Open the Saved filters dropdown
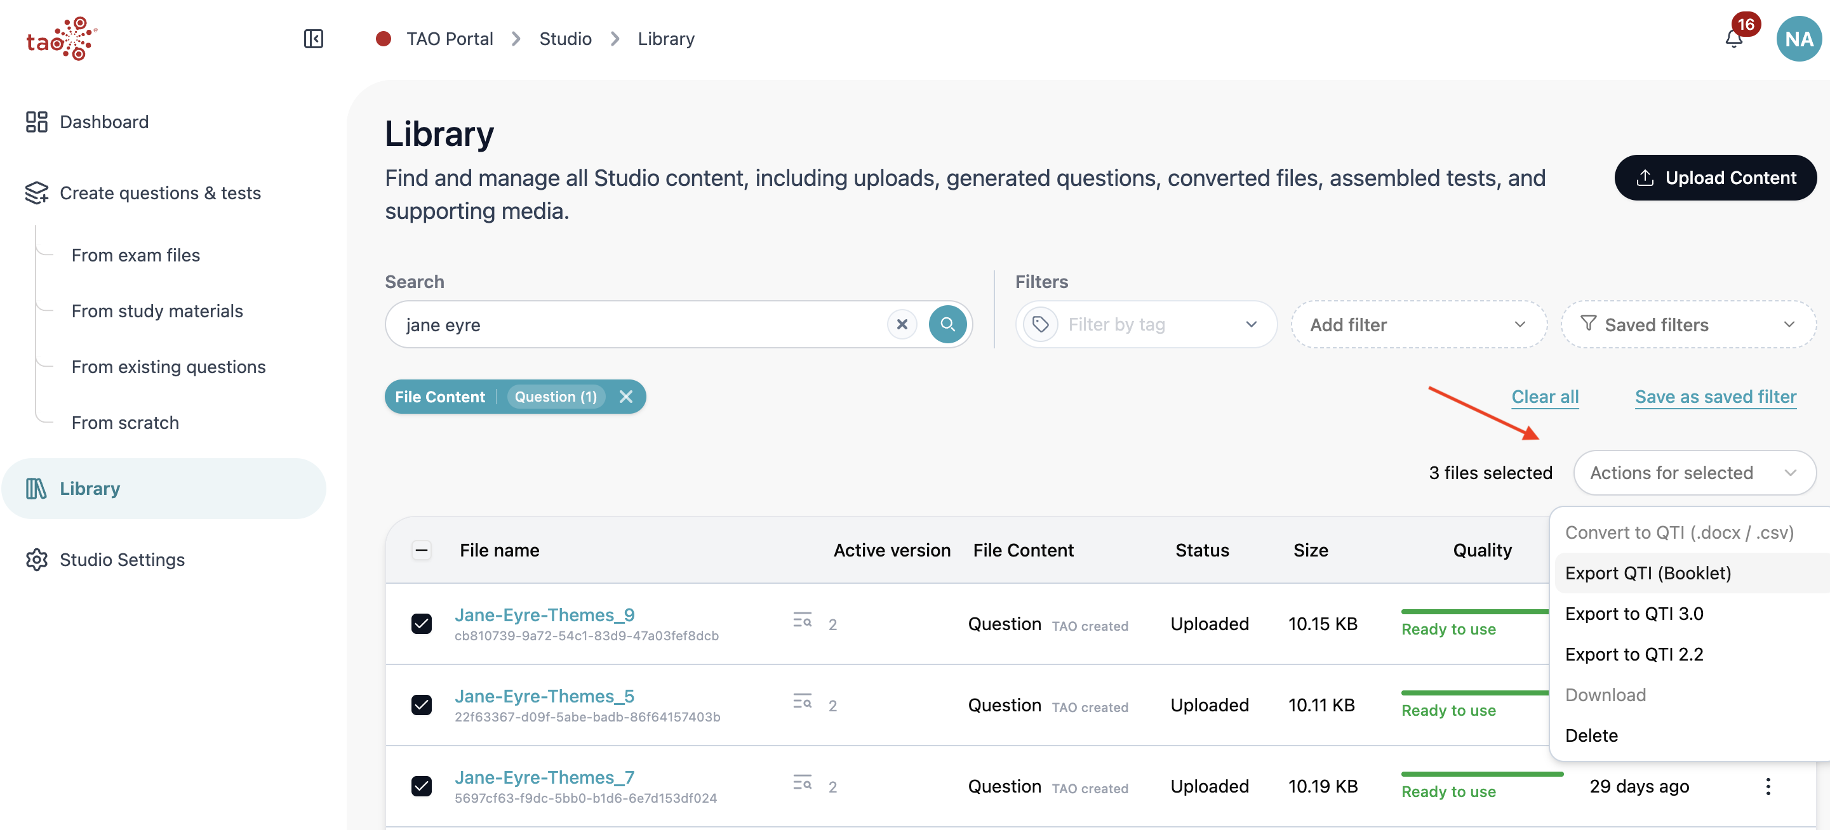The width and height of the screenshot is (1830, 830). 1688,324
